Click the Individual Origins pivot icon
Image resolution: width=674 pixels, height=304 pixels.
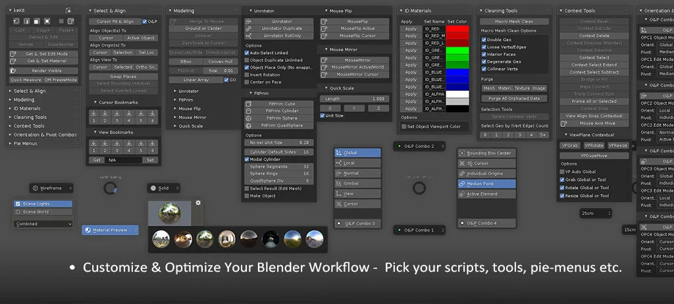point(463,174)
